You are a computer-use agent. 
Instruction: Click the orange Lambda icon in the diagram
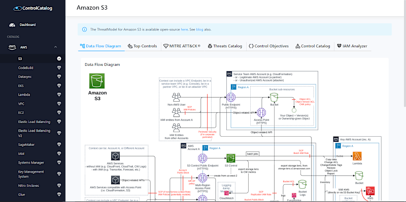point(357,156)
